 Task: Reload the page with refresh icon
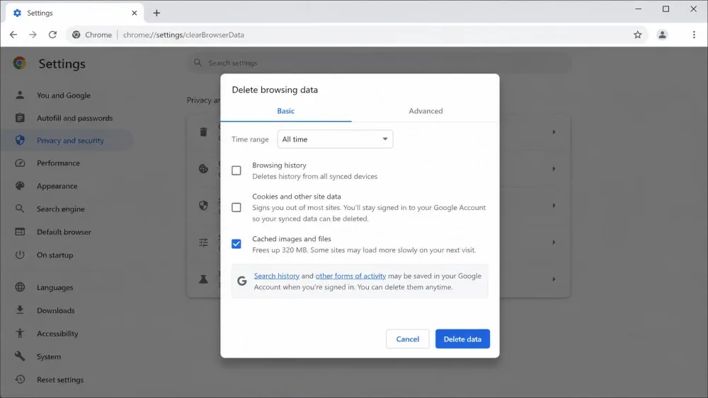point(52,35)
